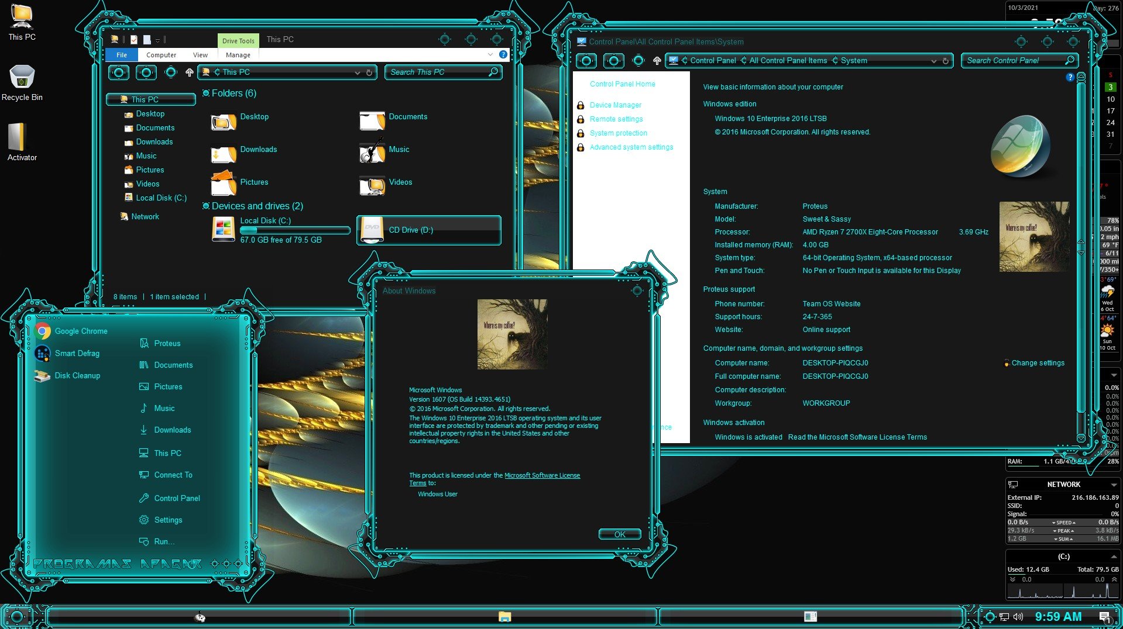
Task: Open the recent locations dropdown in This PC
Action: point(171,72)
